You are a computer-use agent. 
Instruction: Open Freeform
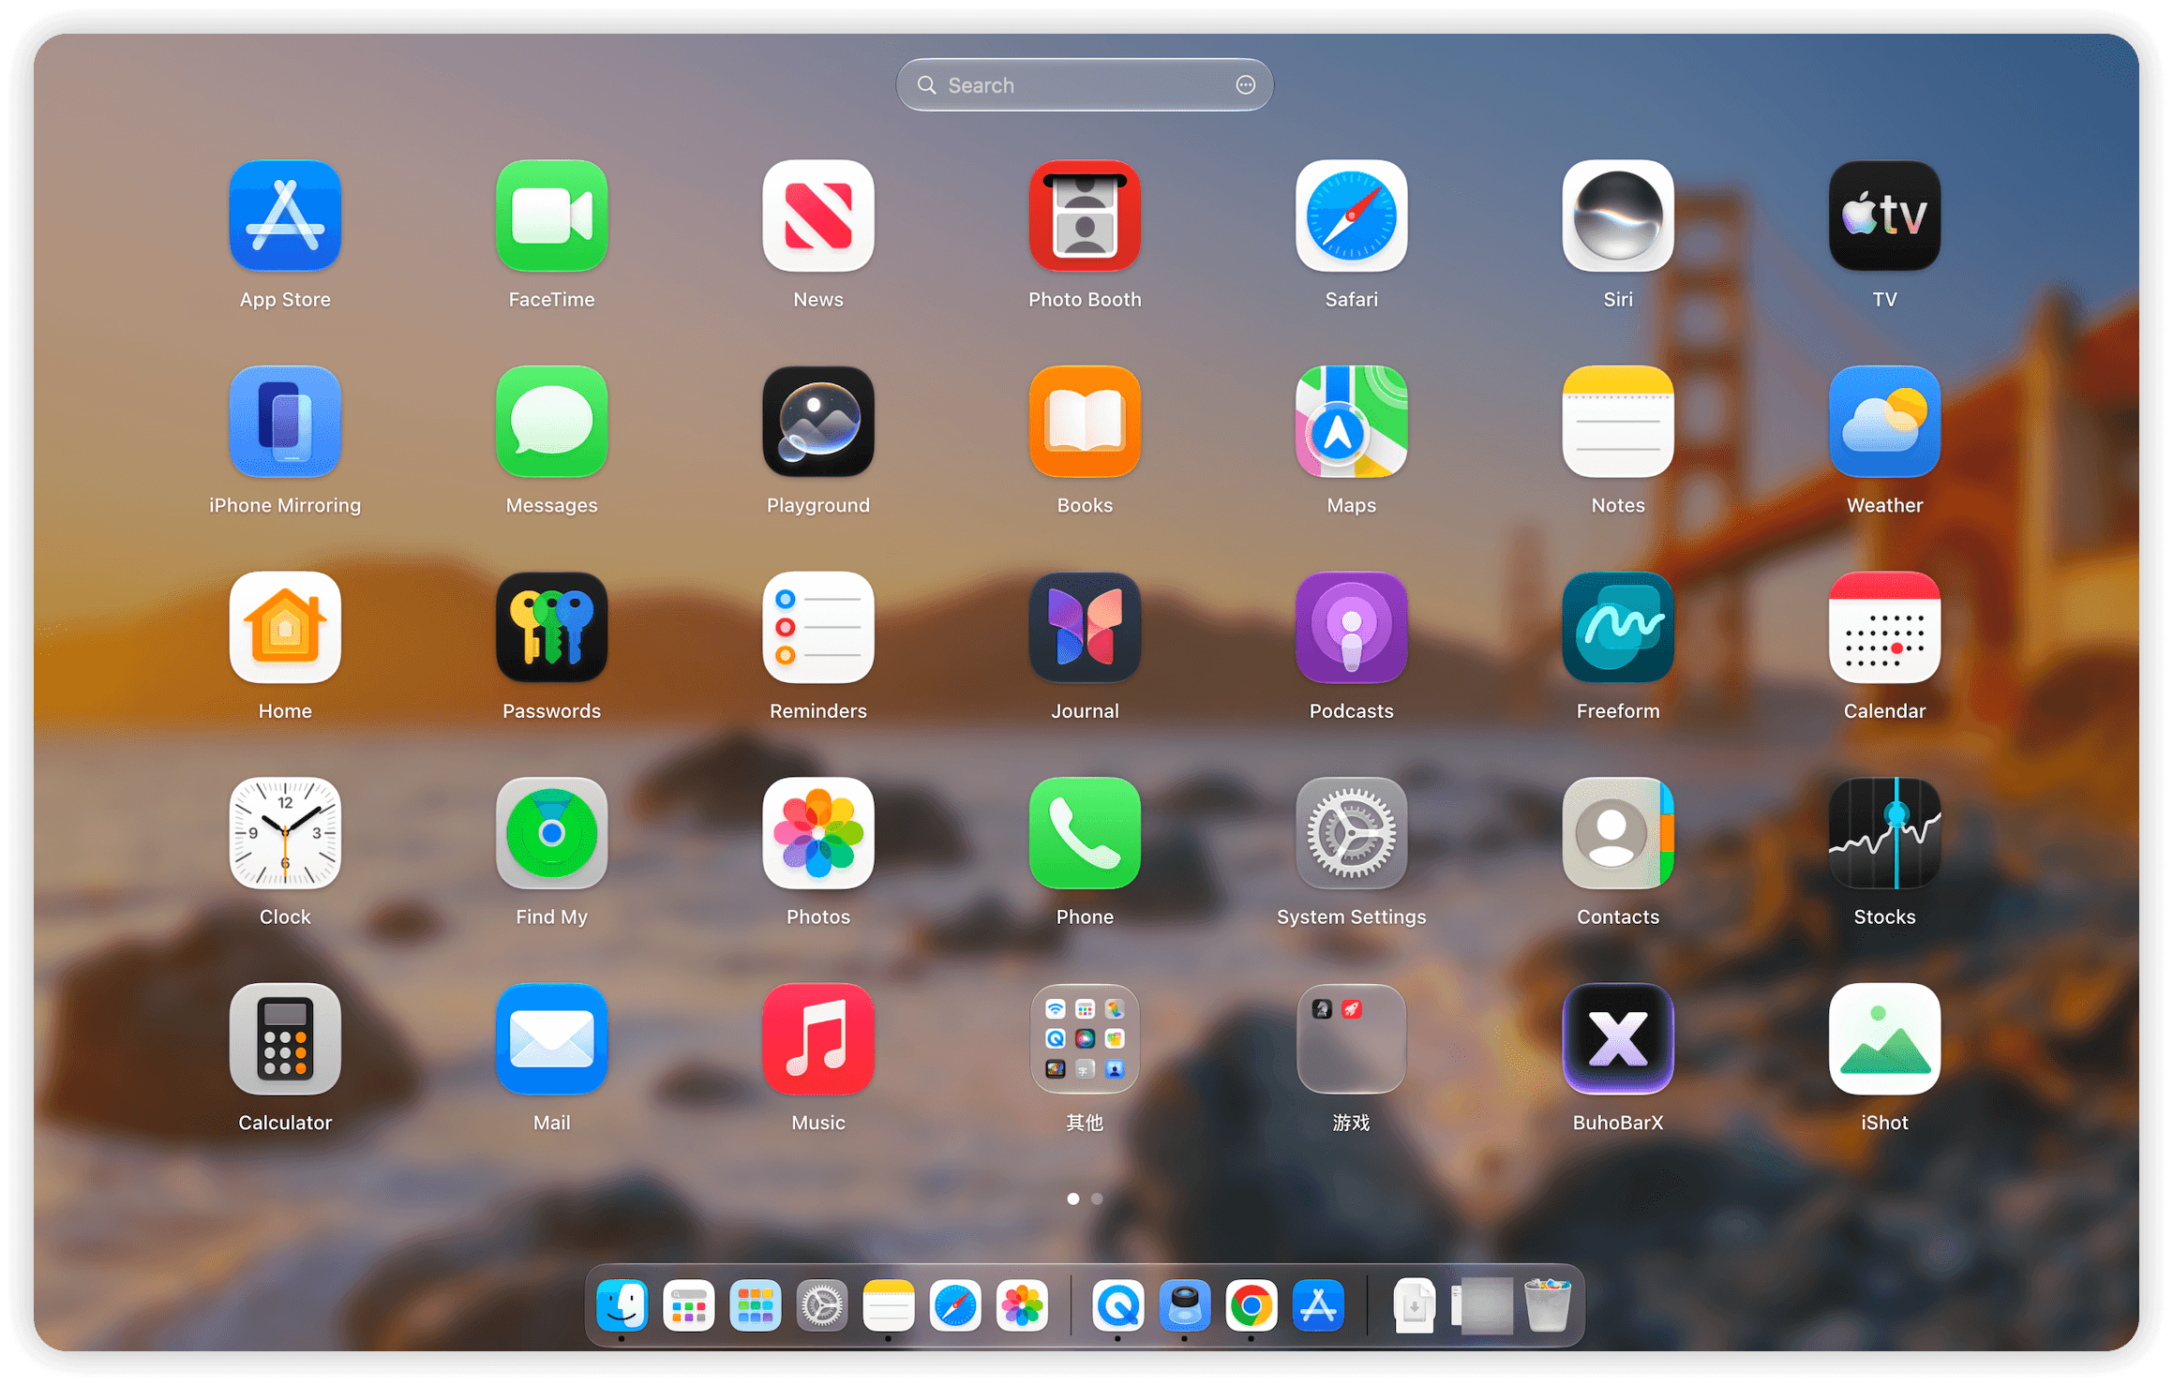pyautogui.click(x=1618, y=627)
